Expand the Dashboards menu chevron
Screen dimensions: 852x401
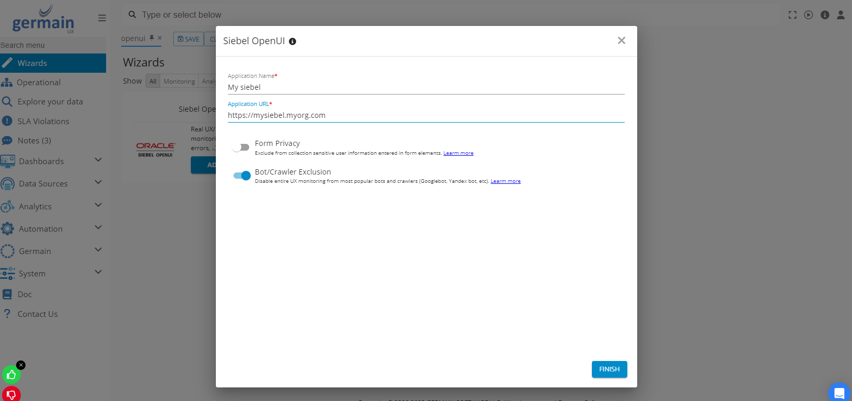pyautogui.click(x=98, y=160)
